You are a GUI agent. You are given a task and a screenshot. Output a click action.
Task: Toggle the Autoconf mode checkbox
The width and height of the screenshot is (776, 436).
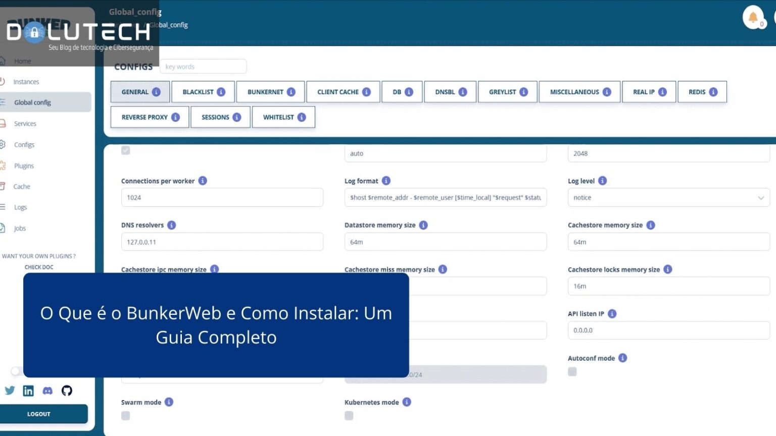point(572,371)
